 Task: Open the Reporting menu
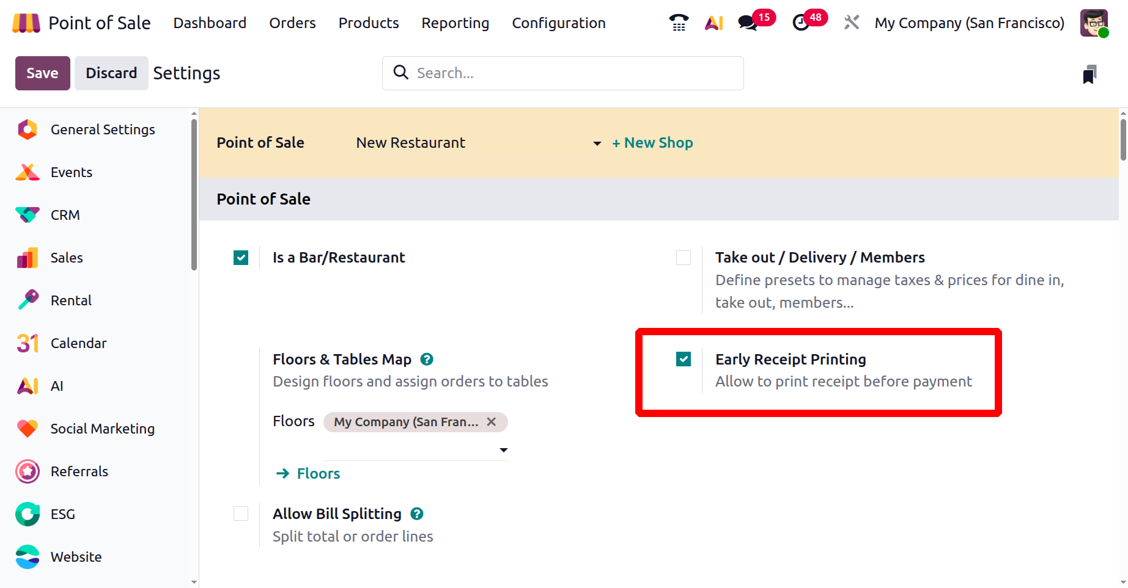pyautogui.click(x=455, y=23)
